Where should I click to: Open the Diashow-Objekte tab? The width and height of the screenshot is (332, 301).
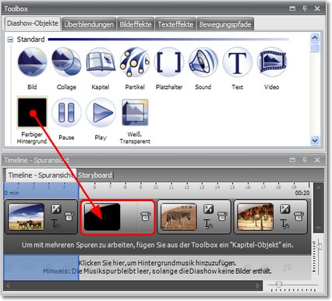click(x=33, y=23)
